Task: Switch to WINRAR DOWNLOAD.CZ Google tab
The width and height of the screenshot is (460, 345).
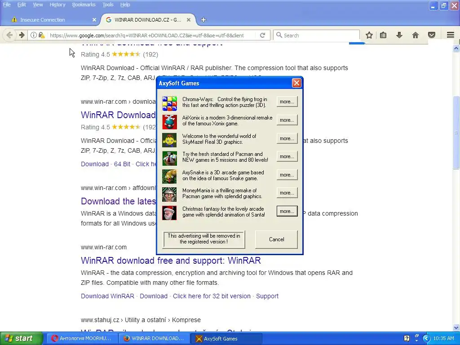Action: [147, 20]
